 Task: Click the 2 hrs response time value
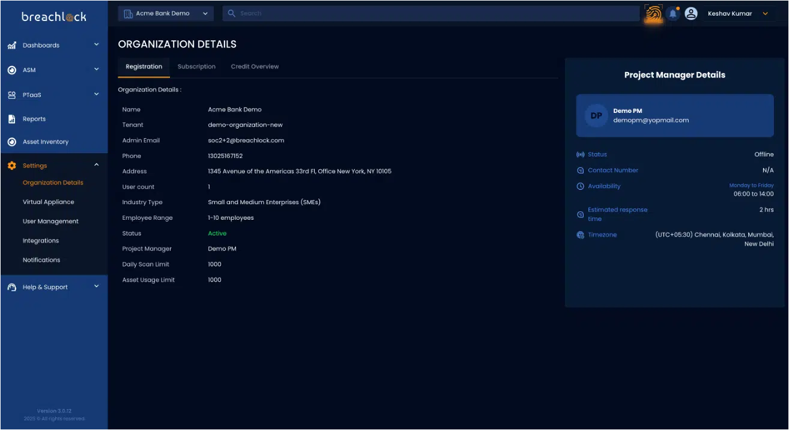[x=766, y=210]
